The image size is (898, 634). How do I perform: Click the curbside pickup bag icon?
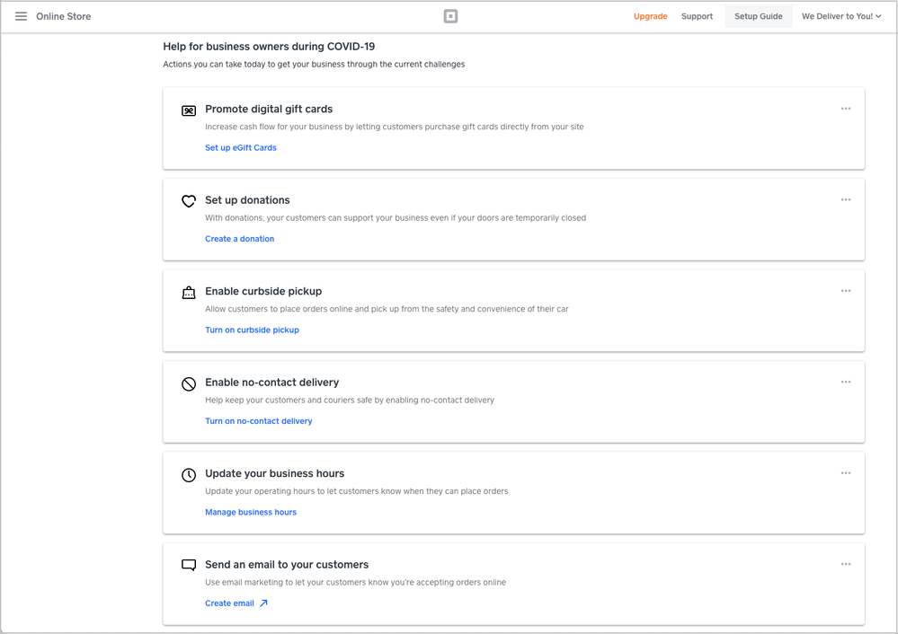(189, 293)
